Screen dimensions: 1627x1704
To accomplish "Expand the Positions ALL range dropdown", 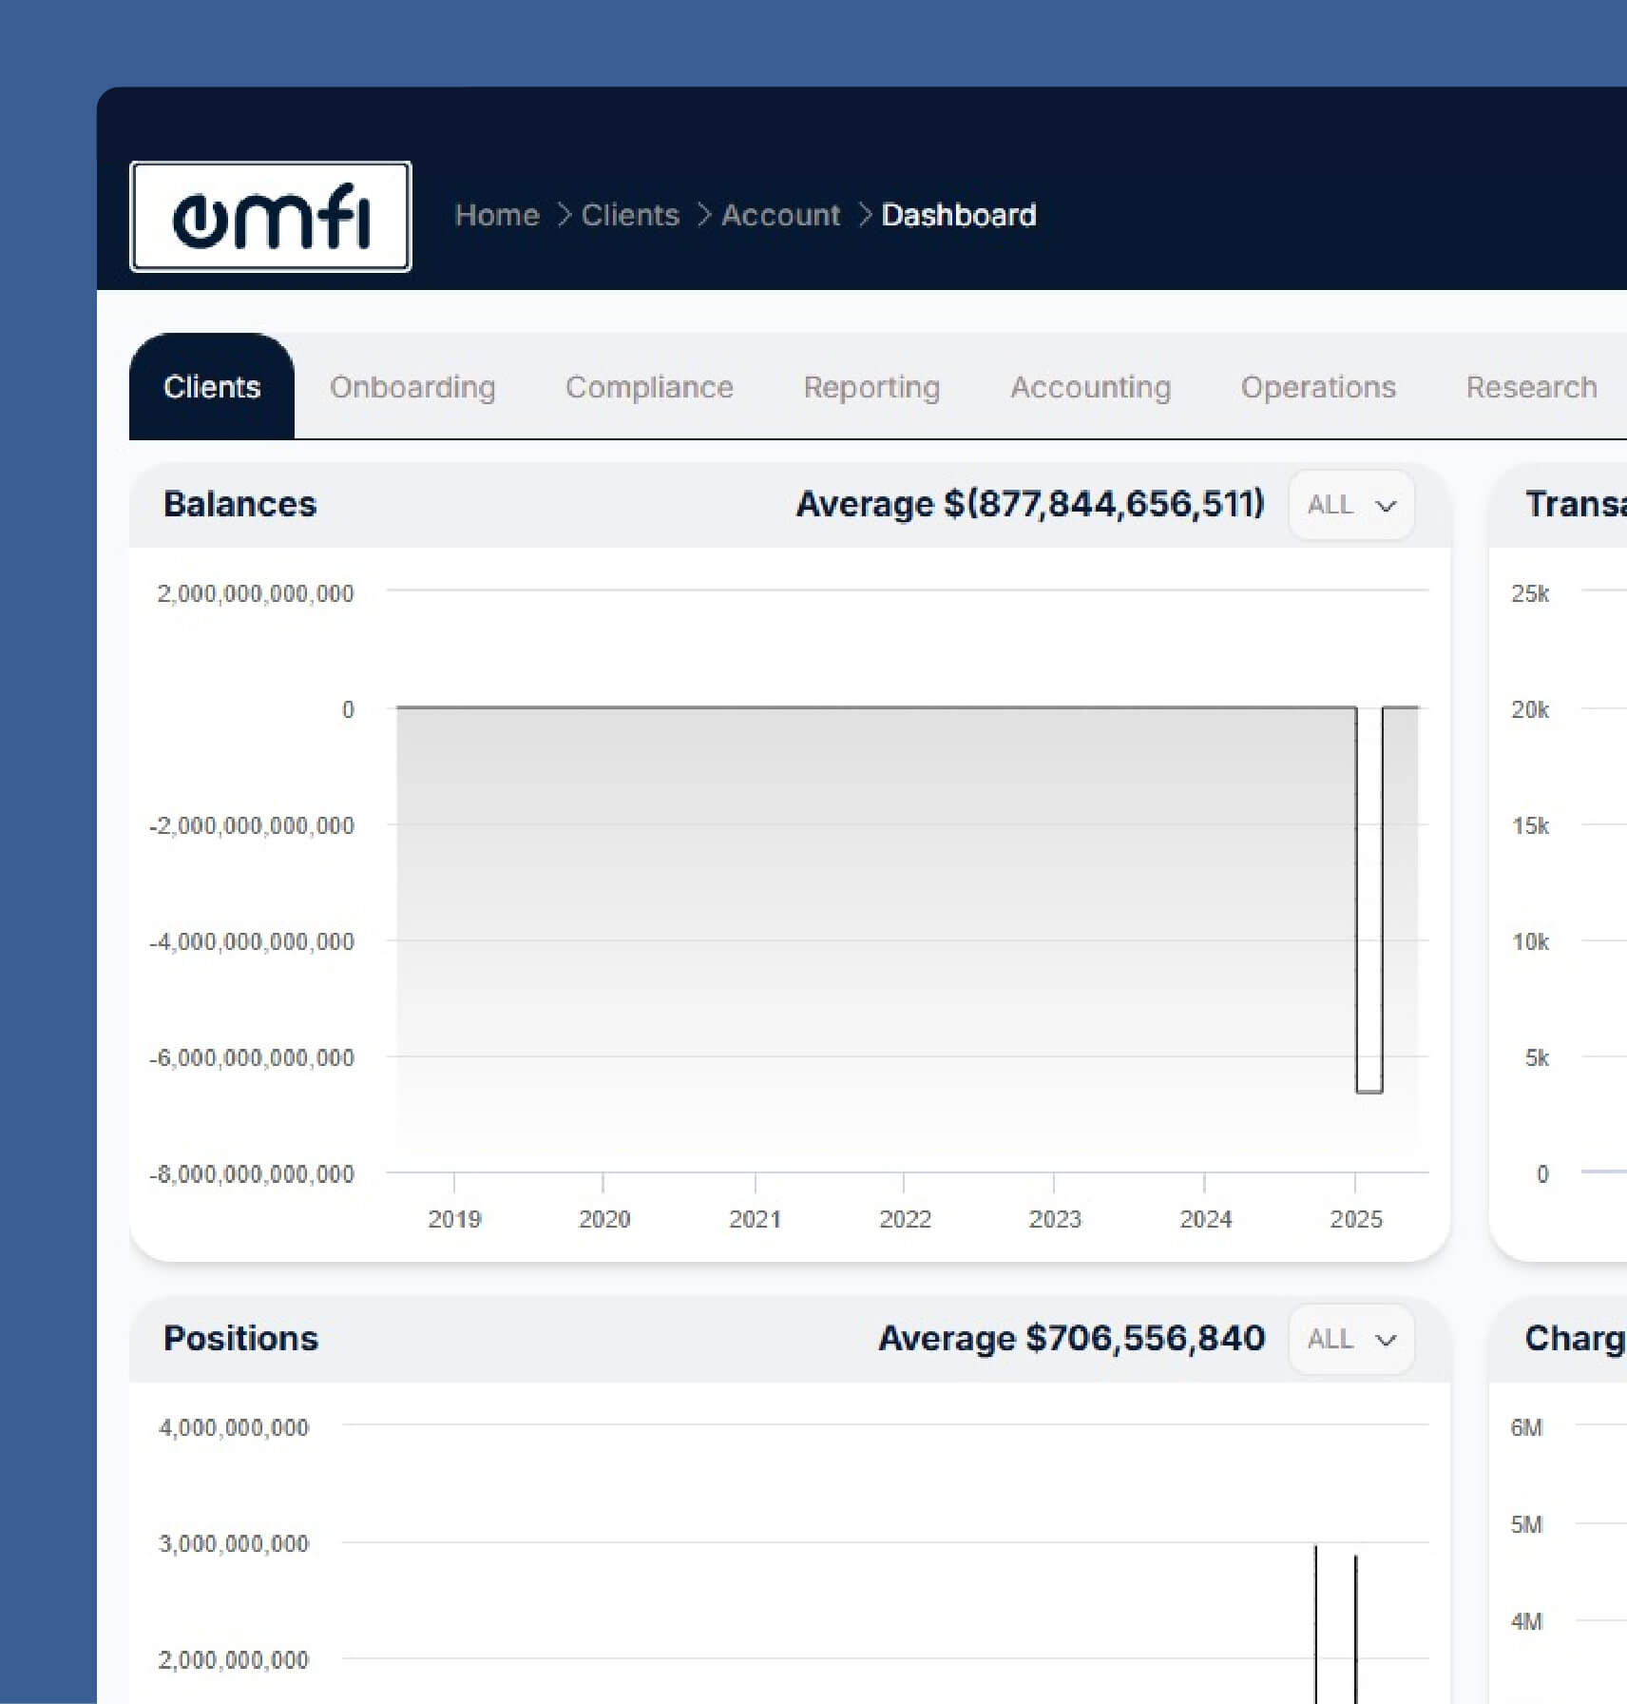I will (x=1350, y=1340).
